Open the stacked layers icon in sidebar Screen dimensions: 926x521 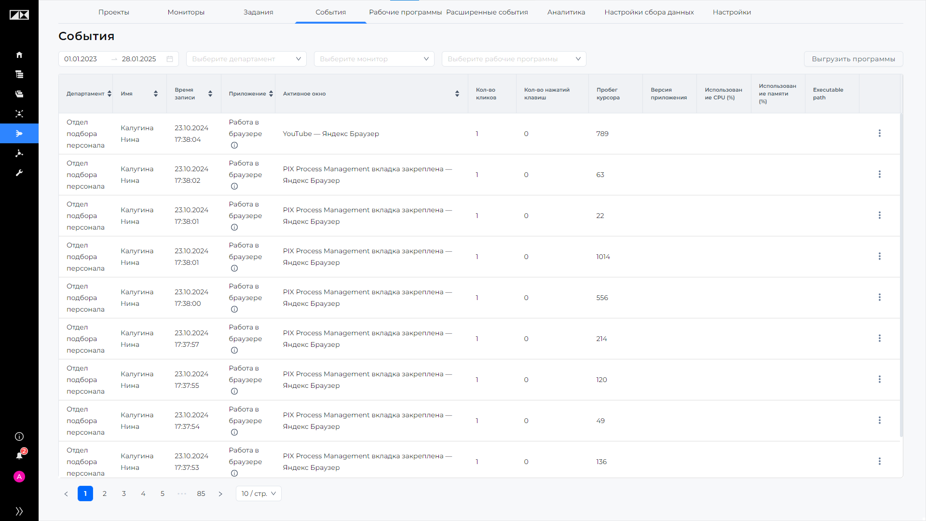(19, 94)
